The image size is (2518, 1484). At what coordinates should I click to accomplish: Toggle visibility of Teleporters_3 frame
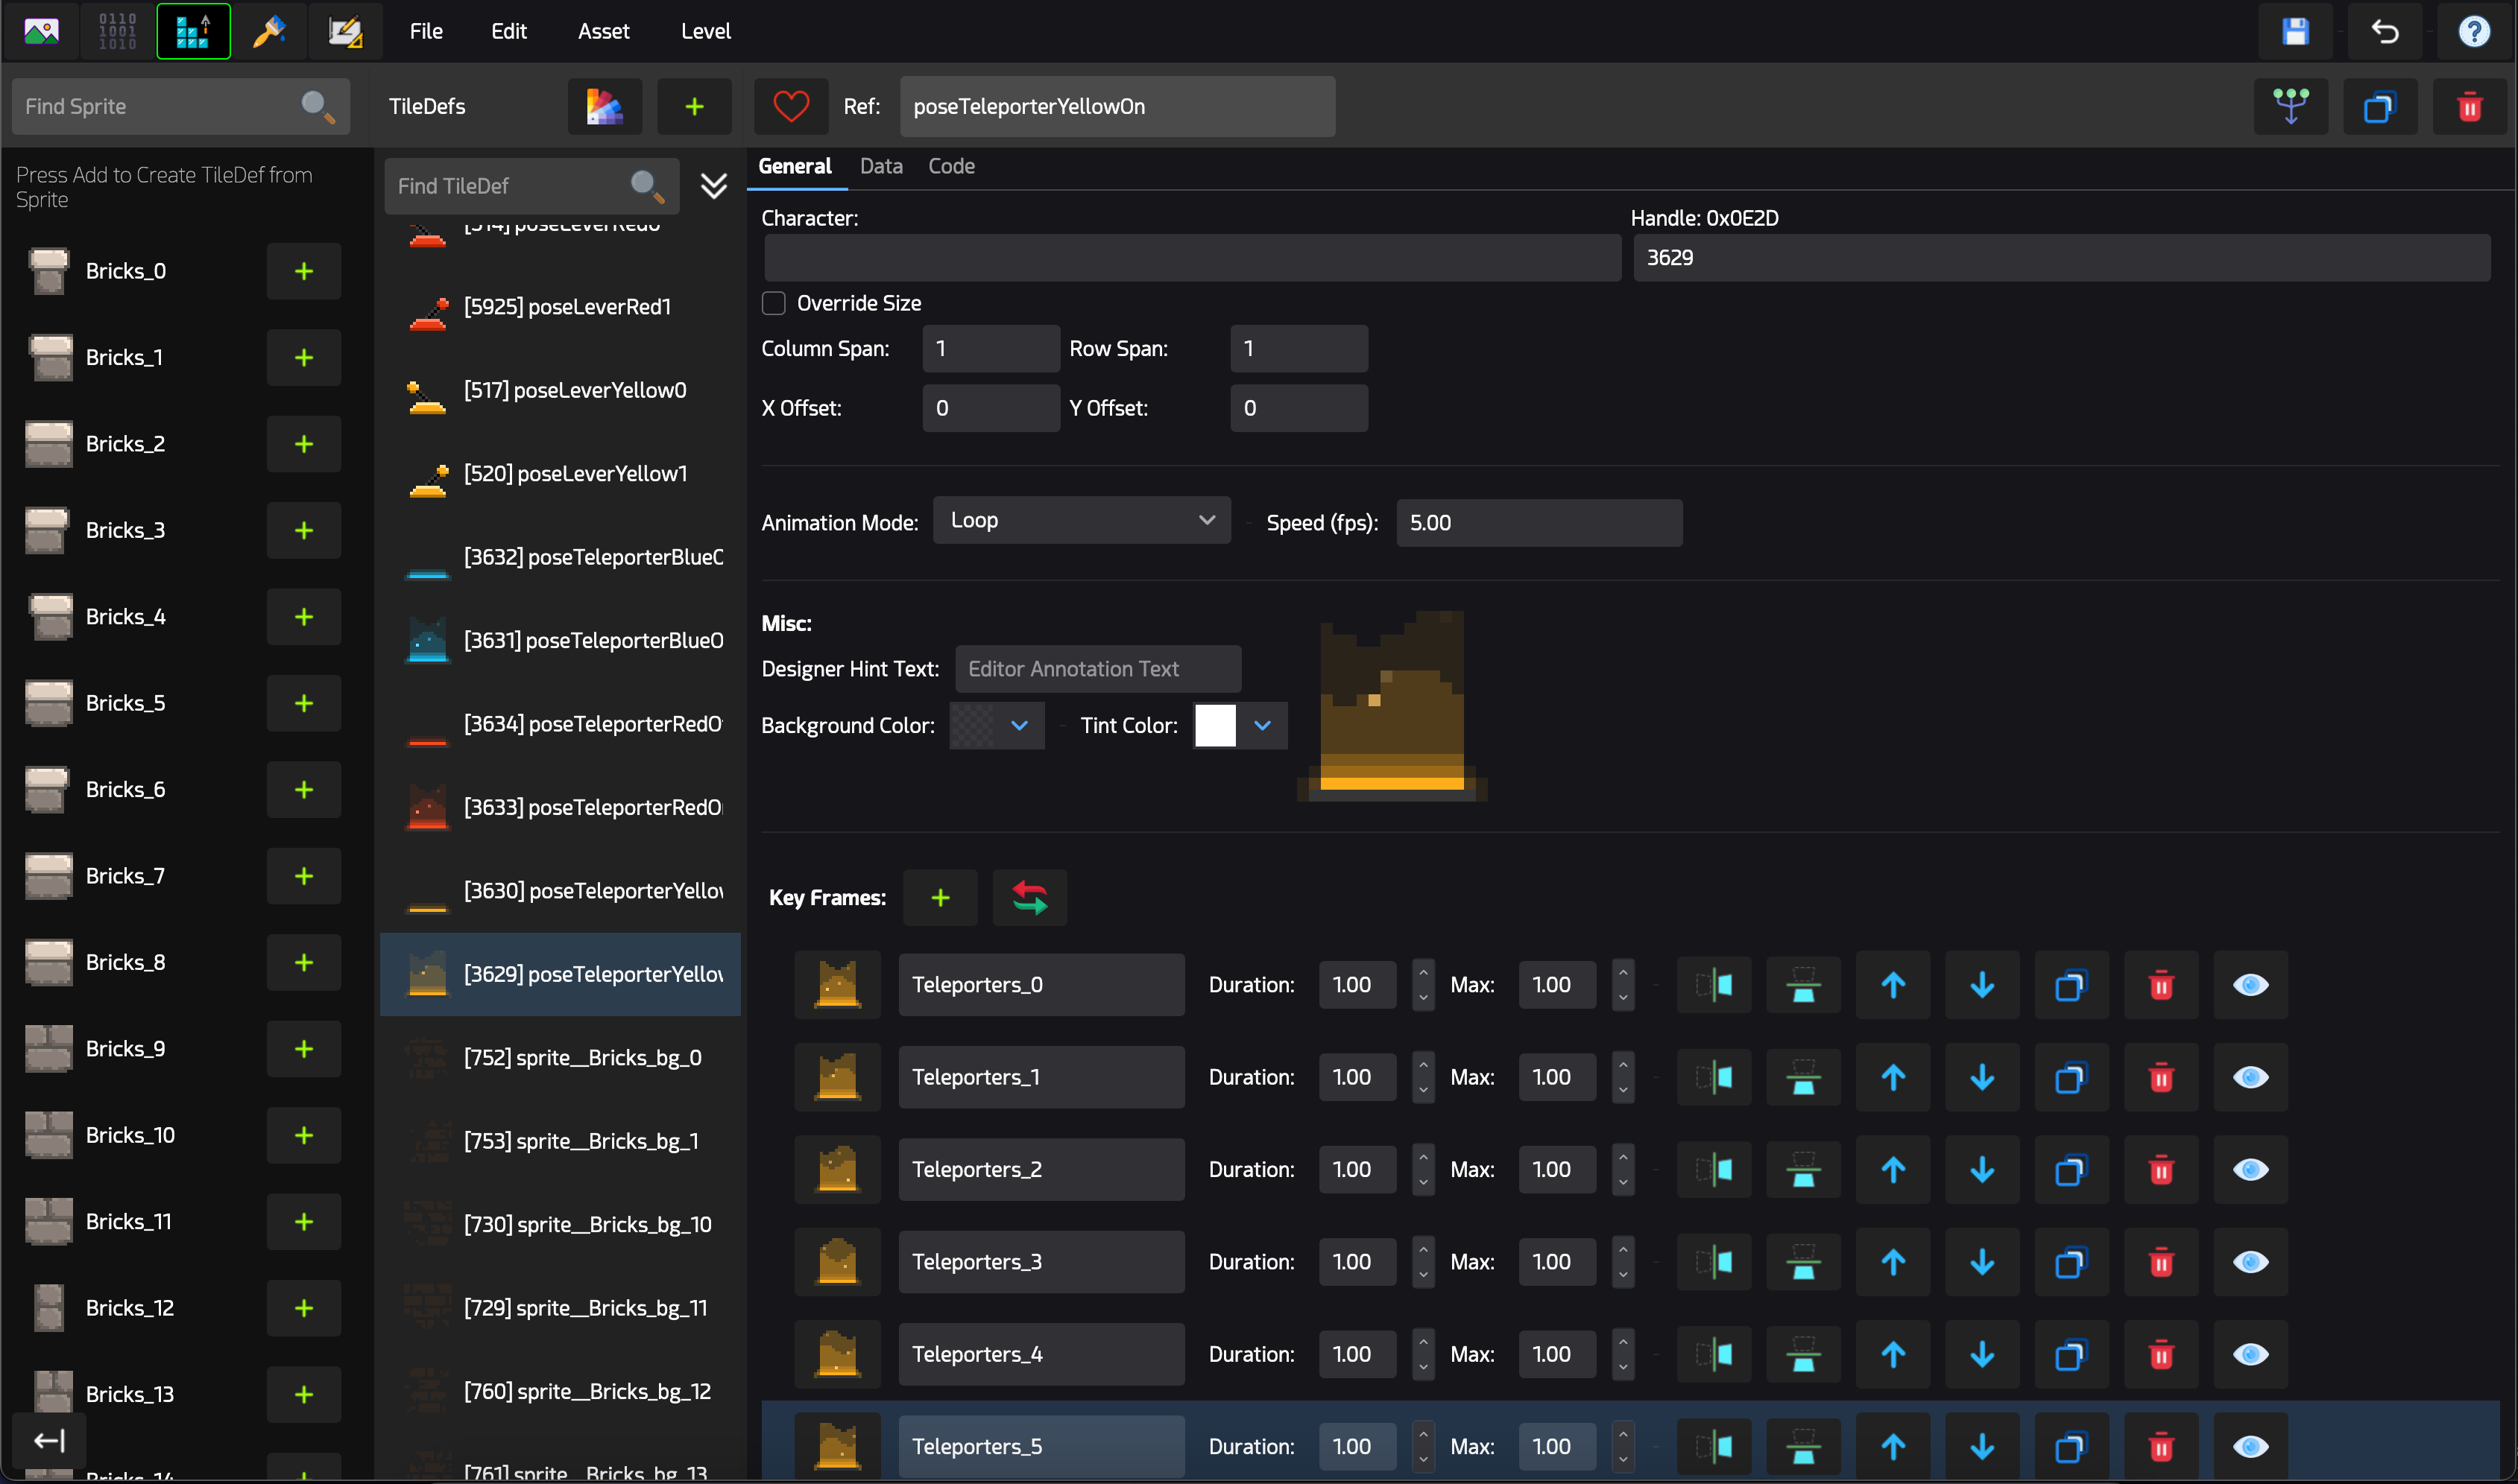tap(2250, 1262)
